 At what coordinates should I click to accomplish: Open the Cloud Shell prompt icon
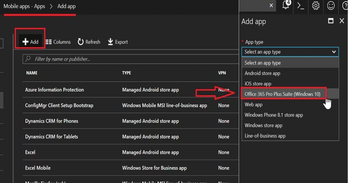pyautogui.click(x=301, y=5)
